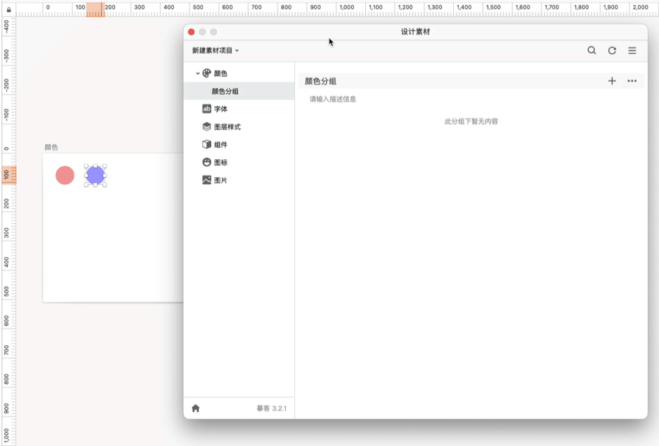The height and width of the screenshot is (446, 659).
Task: Open the hamburger menu icon
Action: point(632,51)
